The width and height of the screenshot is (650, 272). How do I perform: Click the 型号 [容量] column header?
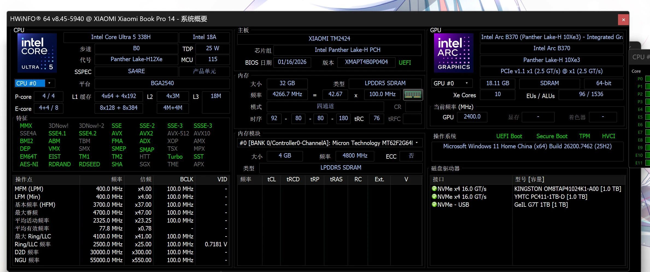click(x=569, y=179)
